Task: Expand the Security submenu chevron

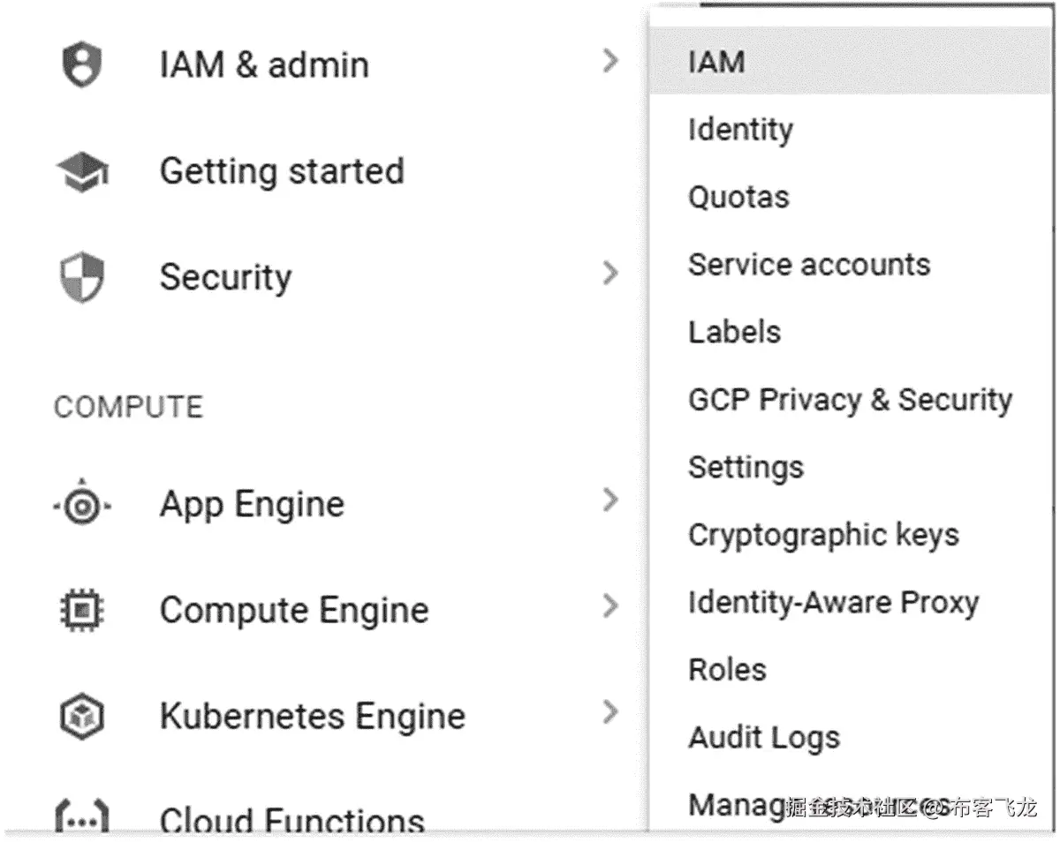Action: [609, 274]
